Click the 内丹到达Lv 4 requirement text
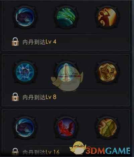The height and width of the screenshot is (157, 134). [x=40, y=42]
